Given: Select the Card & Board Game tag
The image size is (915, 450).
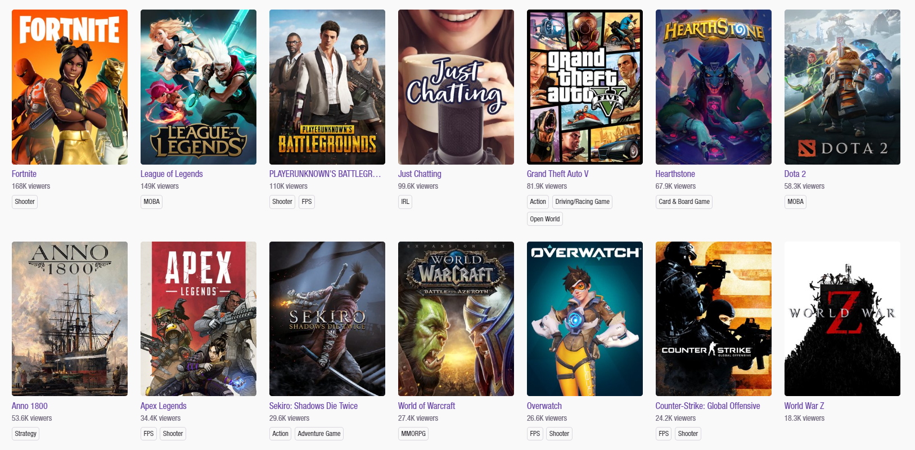Looking at the screenshot, I should [684, 202].
